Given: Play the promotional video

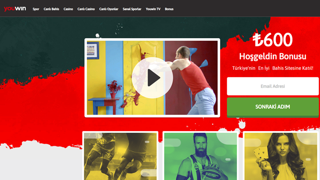Looking at the screenshot, I should coord(153,78).
